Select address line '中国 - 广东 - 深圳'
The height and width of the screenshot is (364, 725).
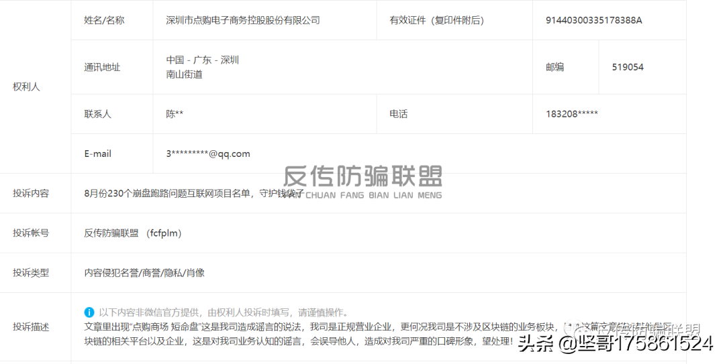pos(203,60)
